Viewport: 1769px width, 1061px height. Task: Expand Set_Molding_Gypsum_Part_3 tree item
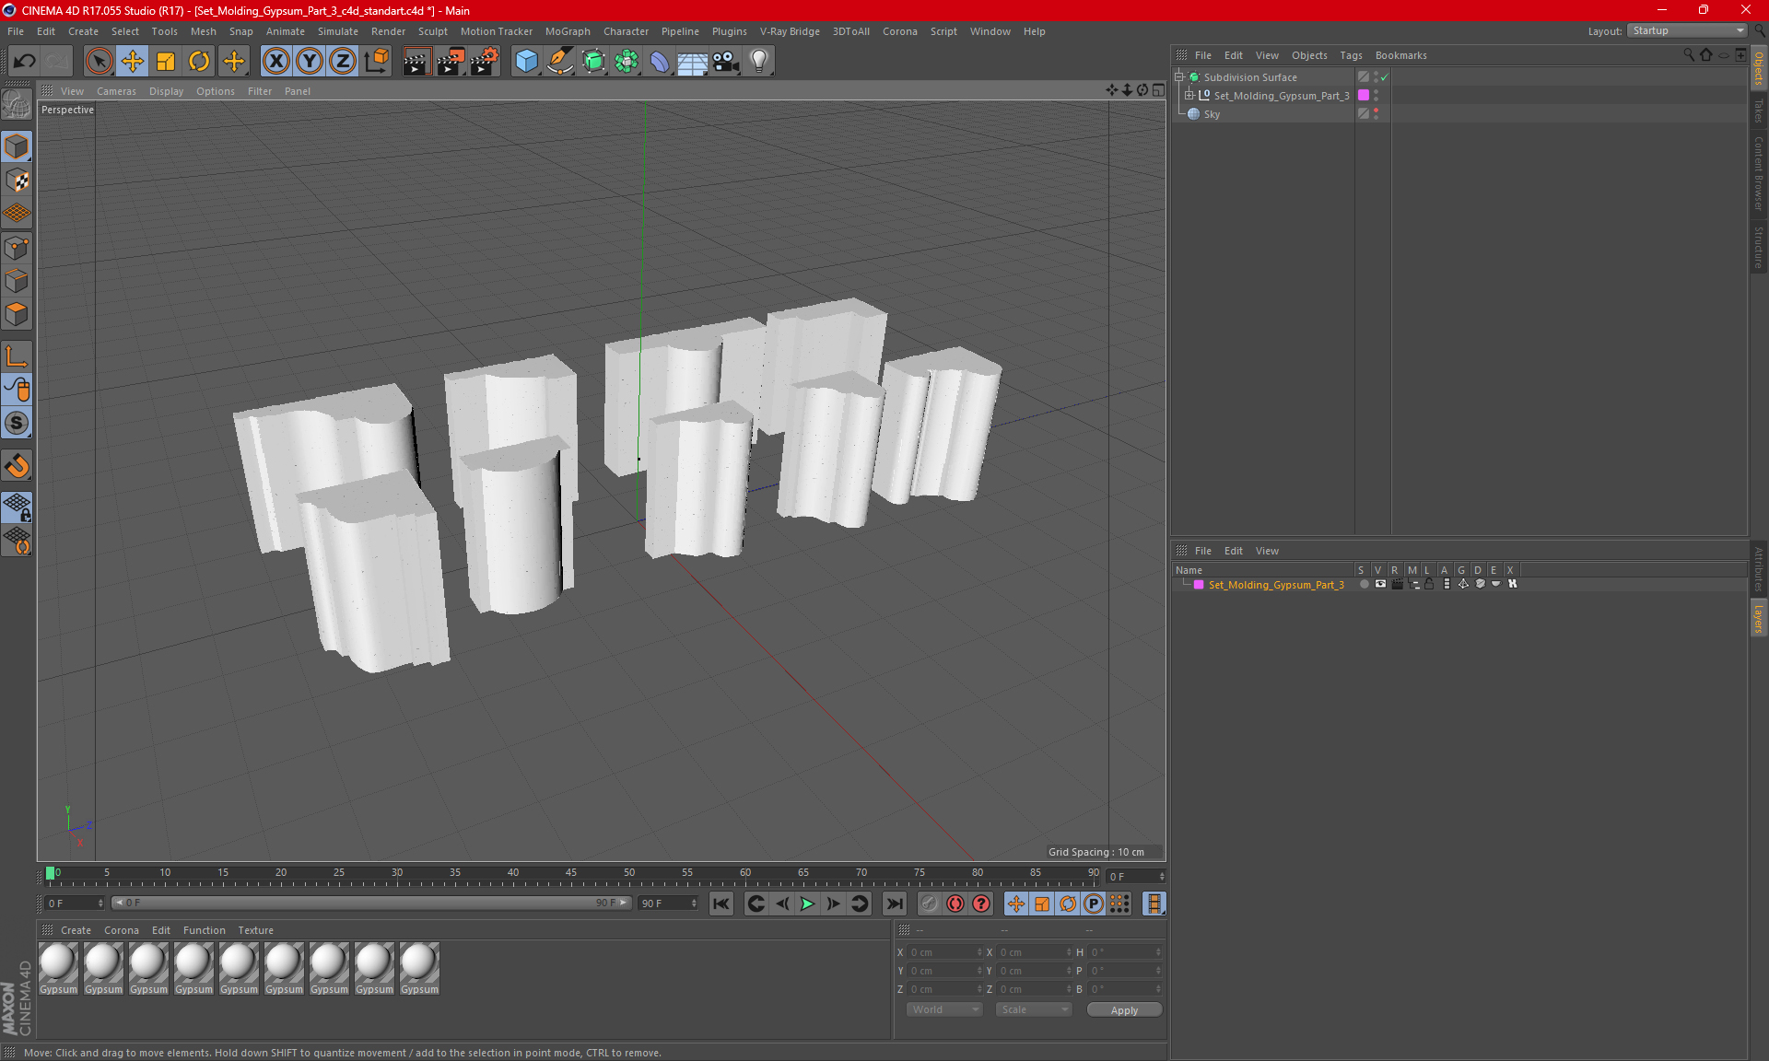[x=1189, y=96]
